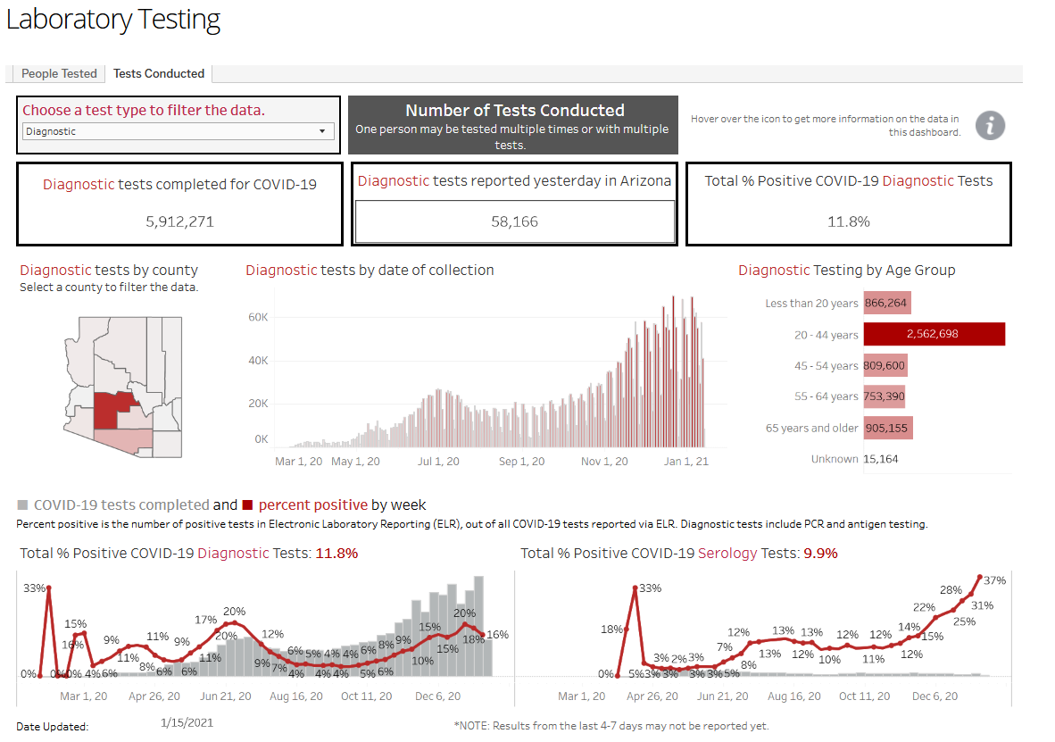The height and width of the screenshot is (742, 1055).
Task: Click the gray tests completed legend square
Action: 22,504
